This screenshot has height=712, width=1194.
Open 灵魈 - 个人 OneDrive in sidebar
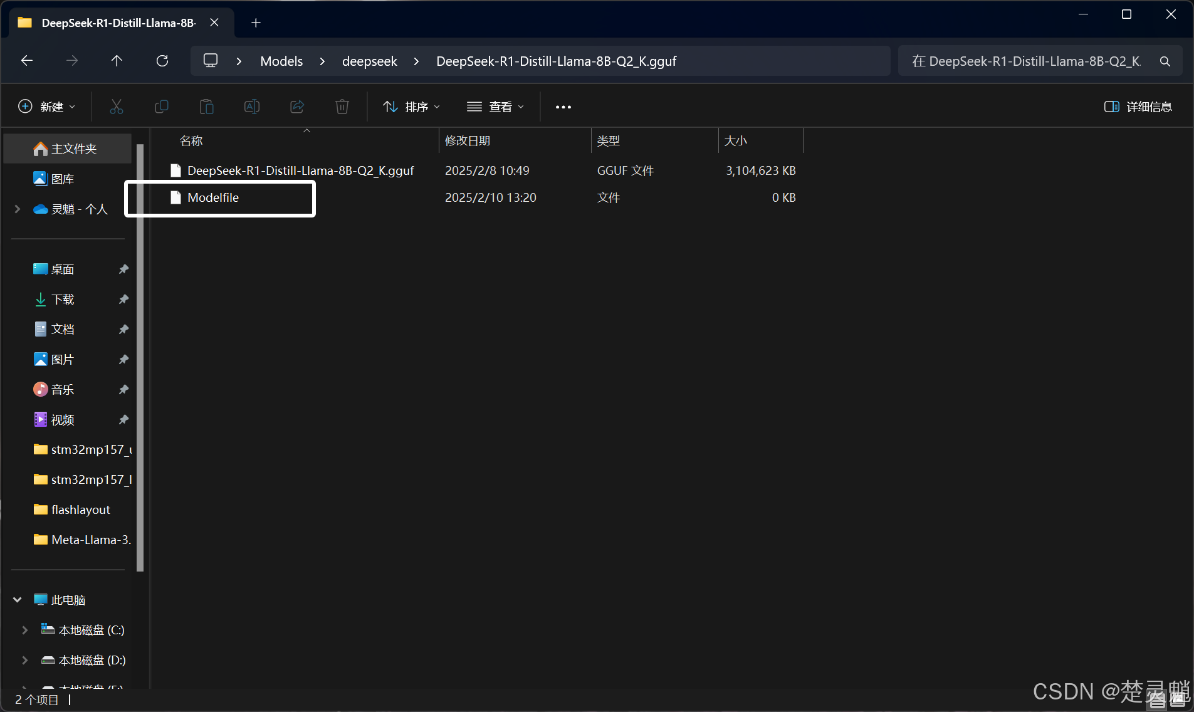[80, 209]
